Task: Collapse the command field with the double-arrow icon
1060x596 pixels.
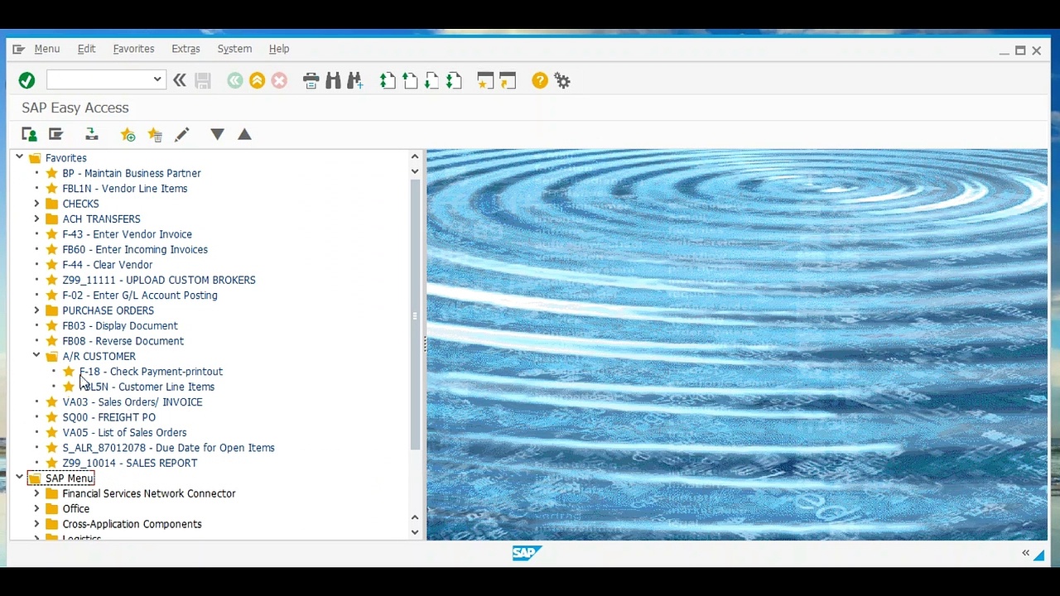Action: (x=179, y=80)
